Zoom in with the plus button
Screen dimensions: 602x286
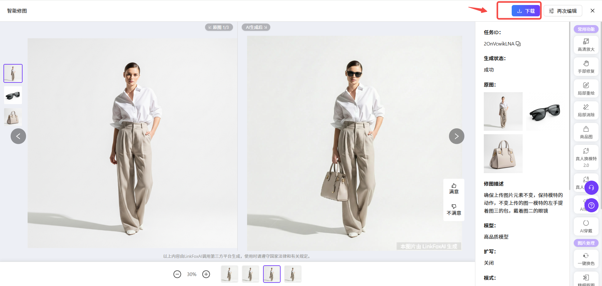point(206,274)
